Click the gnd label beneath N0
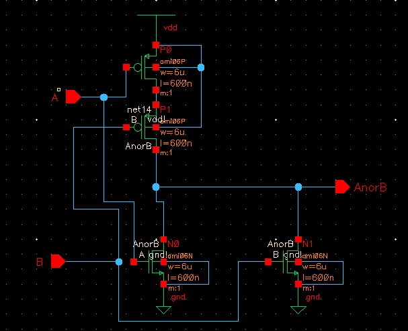Viewport: 408px width, 331px height. (179, 297)
